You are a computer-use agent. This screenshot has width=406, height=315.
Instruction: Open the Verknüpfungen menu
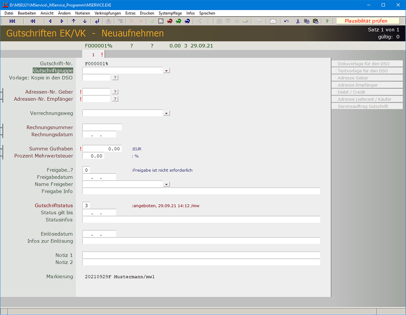(108, 13)
